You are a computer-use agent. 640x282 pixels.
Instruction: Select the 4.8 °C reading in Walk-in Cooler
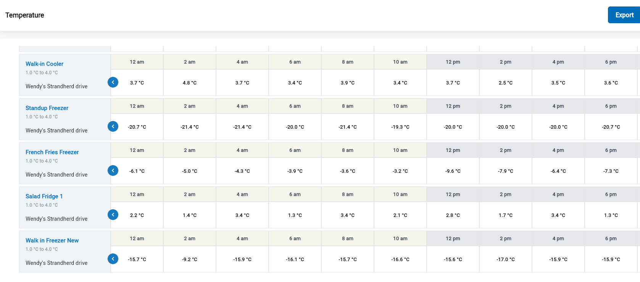click(x=190, y=83)
